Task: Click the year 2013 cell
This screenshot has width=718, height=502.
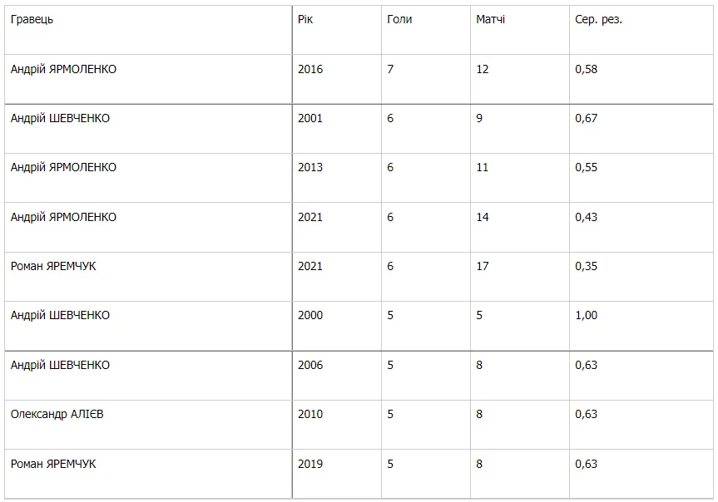Action: [310, 167]
